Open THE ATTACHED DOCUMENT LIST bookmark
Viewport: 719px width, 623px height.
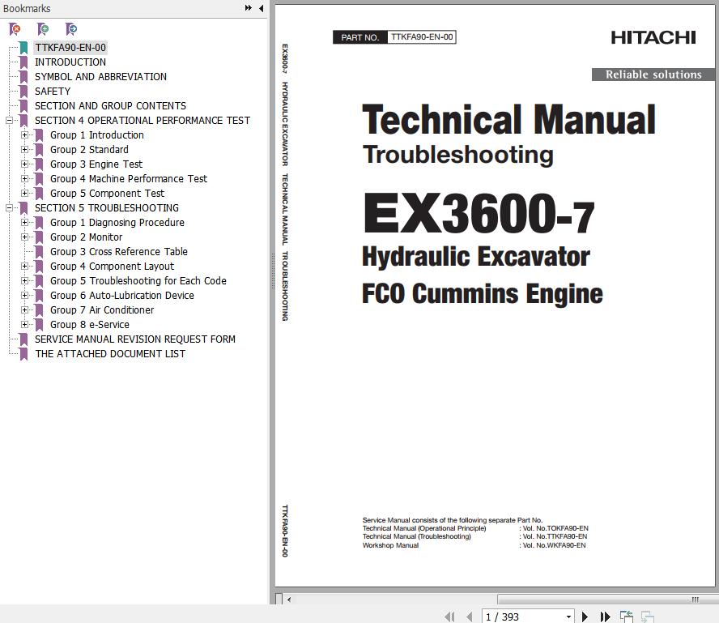tap(110, 354)
